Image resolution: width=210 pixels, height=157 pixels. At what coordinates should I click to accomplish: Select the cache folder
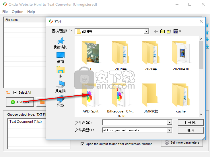tap(181, 98)
